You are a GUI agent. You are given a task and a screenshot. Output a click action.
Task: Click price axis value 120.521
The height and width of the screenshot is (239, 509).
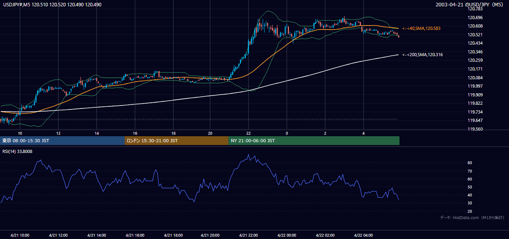[x=476, y=35]
